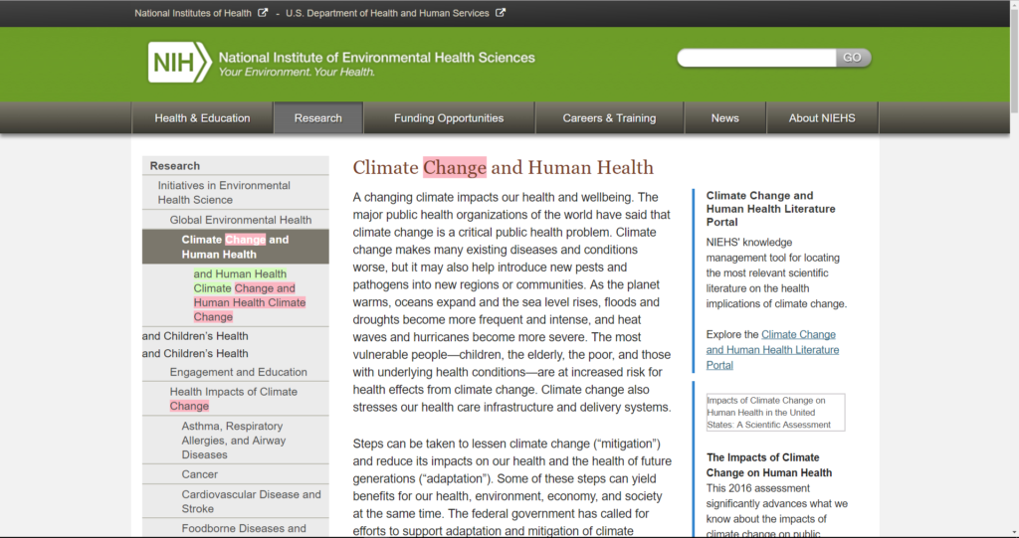Open Climate Change and Human Health Literature Portal link
This screenshot has height=538, width=1019.
click(772, 350)
